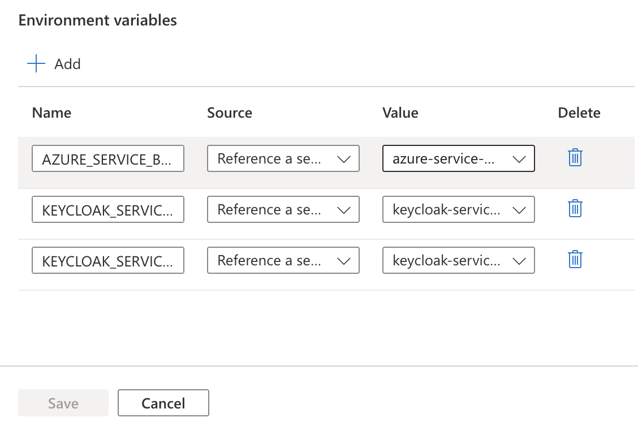Open third row keycloak-servic Value dropdown
Viewport: 638px width, 439px height.
coord(459,261)
